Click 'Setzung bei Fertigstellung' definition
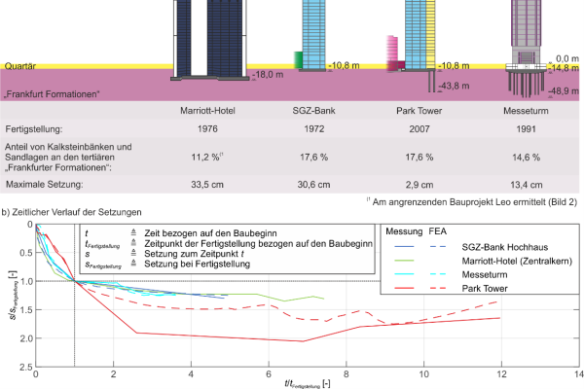 tap(197, 264)
